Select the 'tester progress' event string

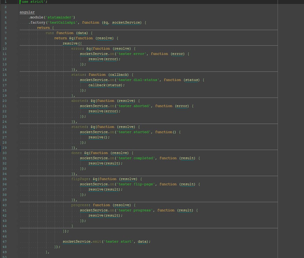coord(135,210)
